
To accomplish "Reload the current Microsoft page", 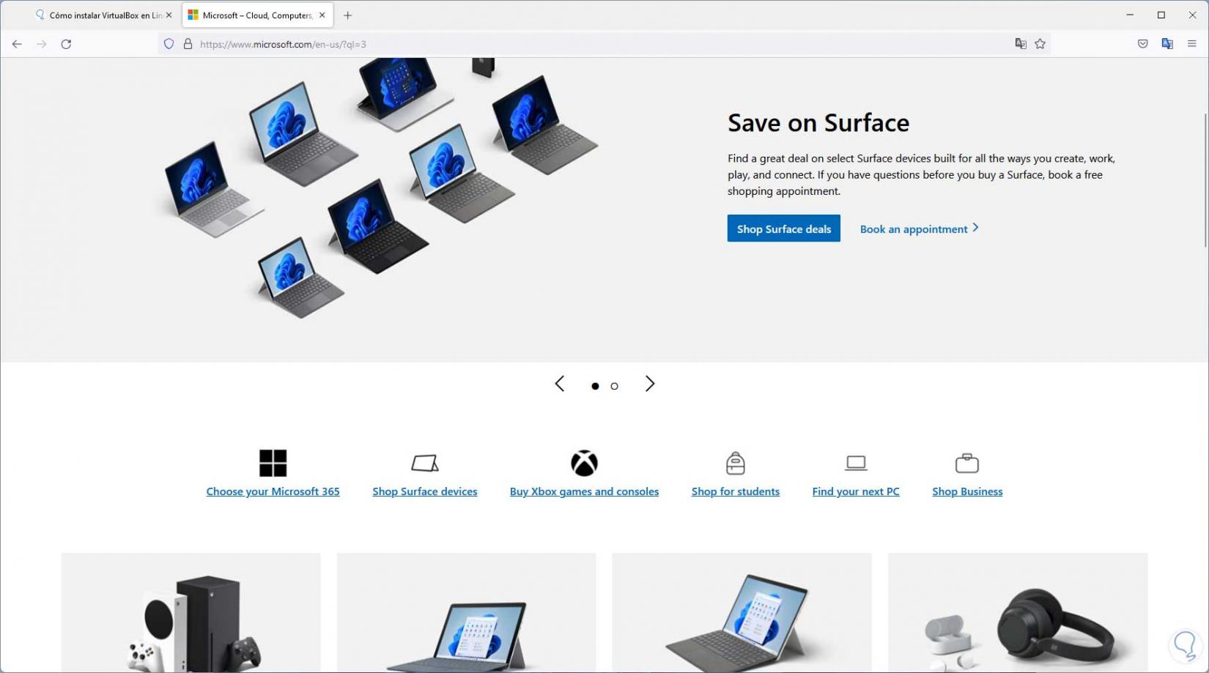I will (x=66, y=44).
